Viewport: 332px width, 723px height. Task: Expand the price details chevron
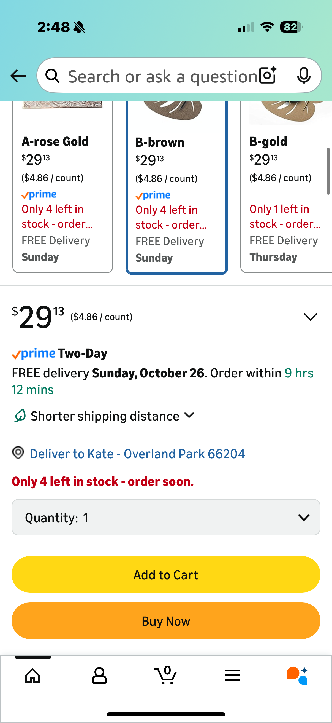pyautogui.click(x=310, y=317)
